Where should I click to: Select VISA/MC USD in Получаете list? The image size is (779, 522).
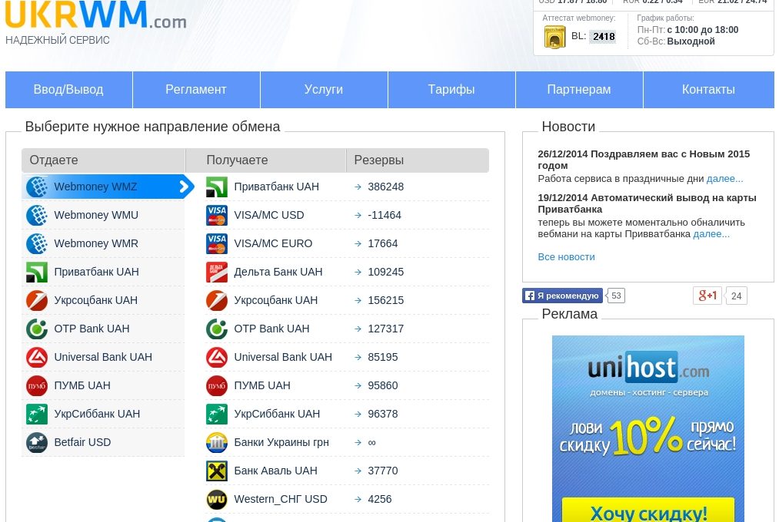[x=269, y=215]
